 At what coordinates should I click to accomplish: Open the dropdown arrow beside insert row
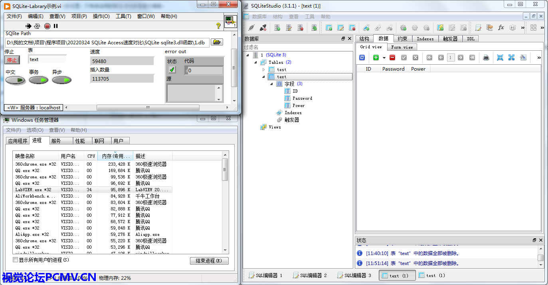[384, 57]
